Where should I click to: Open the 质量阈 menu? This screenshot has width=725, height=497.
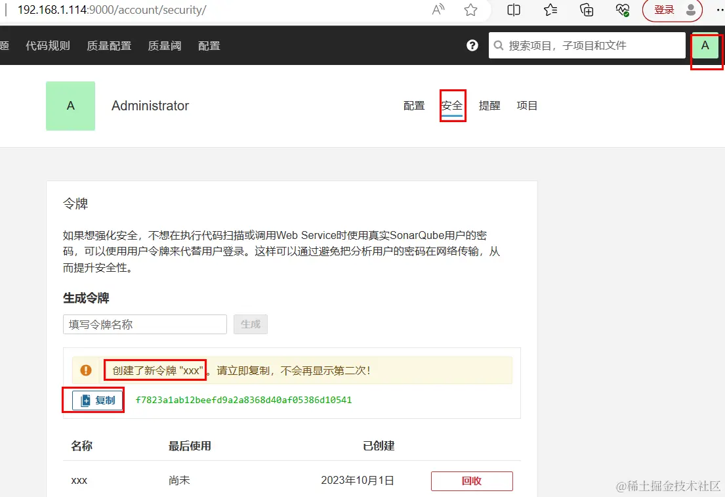pyautogui.click(x=165, y=46)
